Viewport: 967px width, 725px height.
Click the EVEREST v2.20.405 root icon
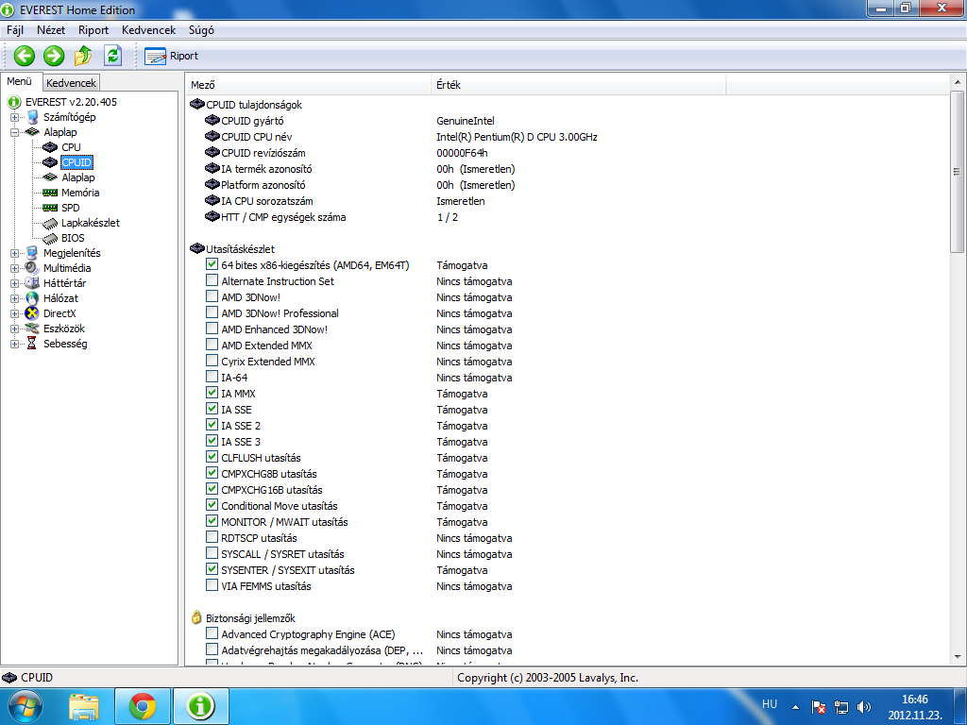point(14,102)
